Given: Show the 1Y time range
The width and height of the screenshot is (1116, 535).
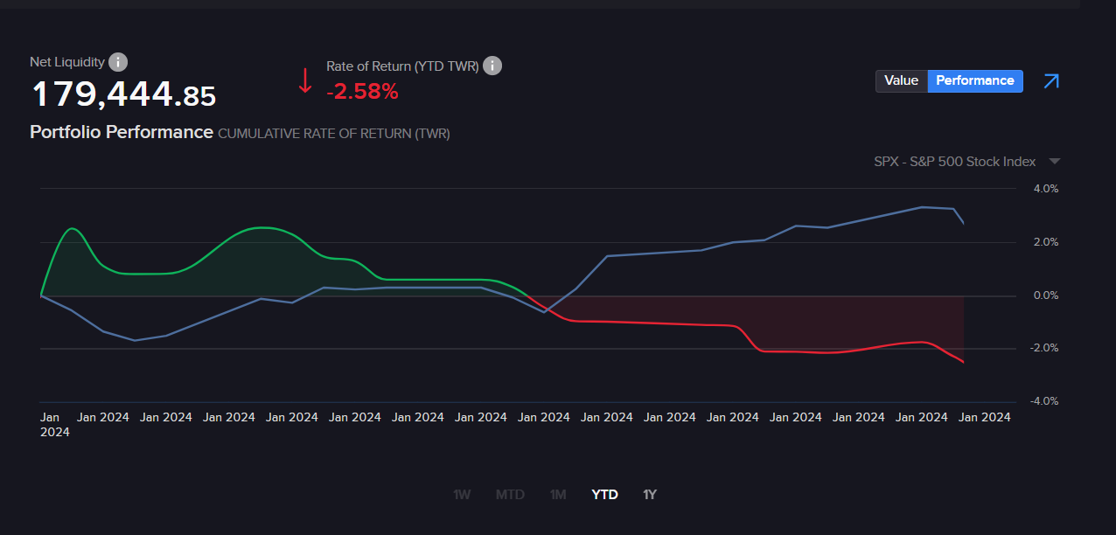Looking at the screenshot, I should pyautogui.click(x=650, y=495).
